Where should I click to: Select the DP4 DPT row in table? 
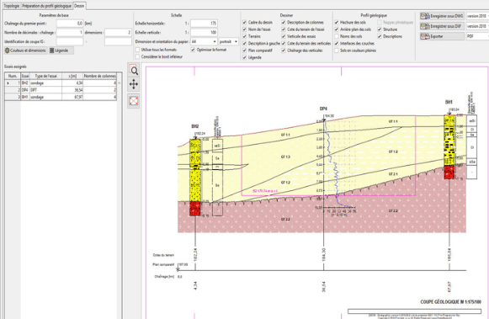tap(61, 90)
